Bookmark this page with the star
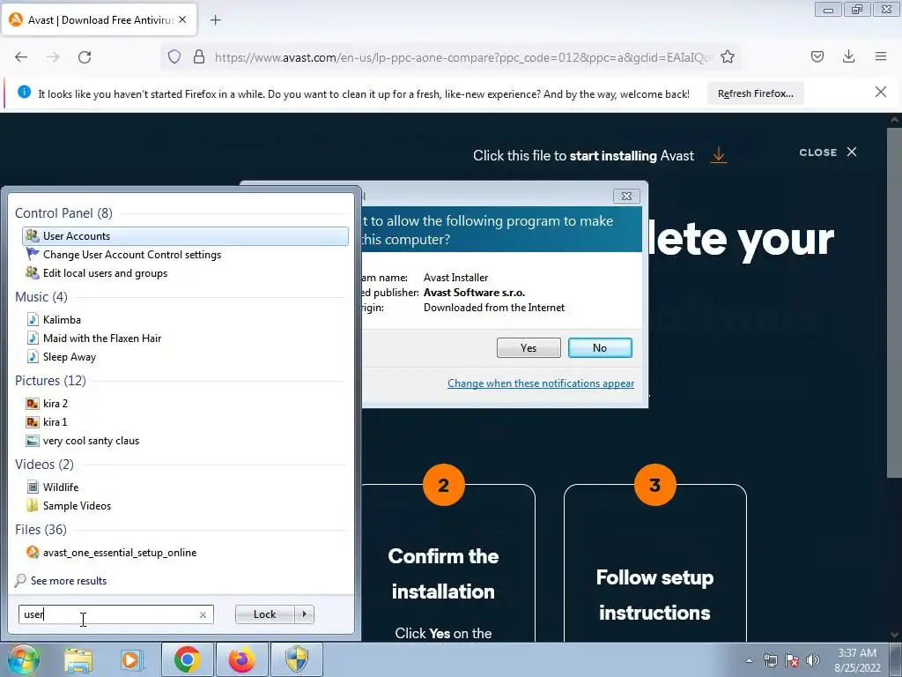Screen dimensions: 902x677 click(x=728, y=56)
